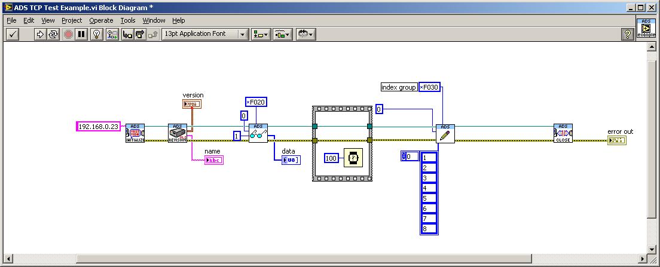The width and height of the screenshot is (660, 267).
Task: Select the ADS Revision VI node
Action: [x=177, y=133]
